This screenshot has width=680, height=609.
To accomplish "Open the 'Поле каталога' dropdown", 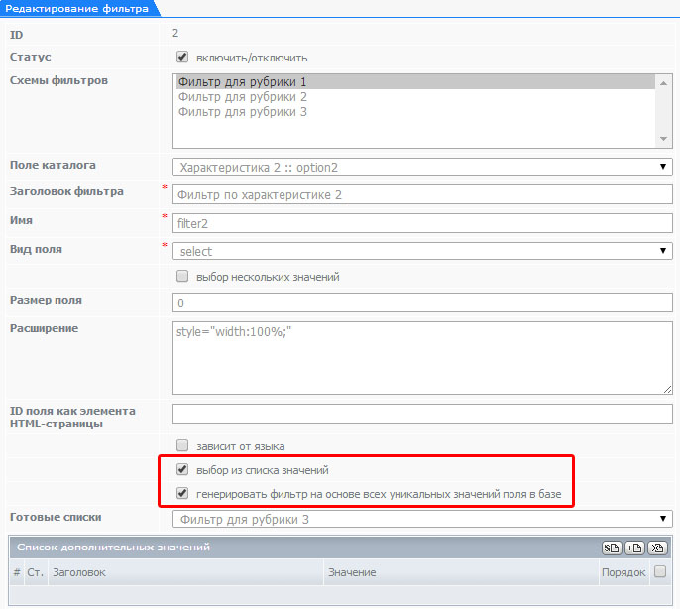I will pos(422,167).
